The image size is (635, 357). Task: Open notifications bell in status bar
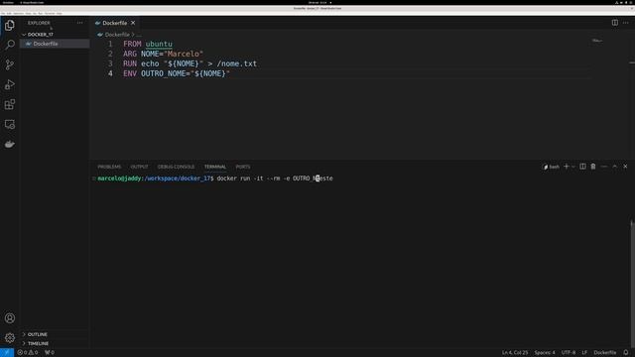tap(626, 353)
